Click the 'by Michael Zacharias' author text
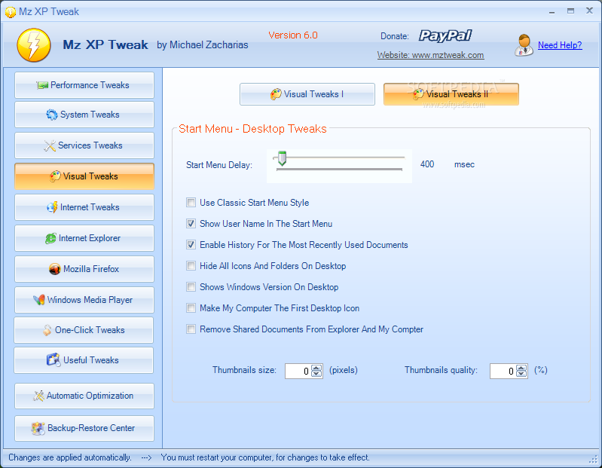 click(x=203, y=45)
